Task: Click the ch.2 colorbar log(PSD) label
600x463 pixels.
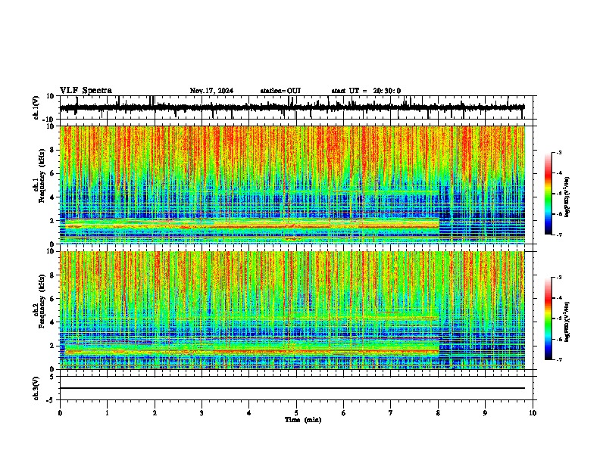Action: [x=567, y=322]
